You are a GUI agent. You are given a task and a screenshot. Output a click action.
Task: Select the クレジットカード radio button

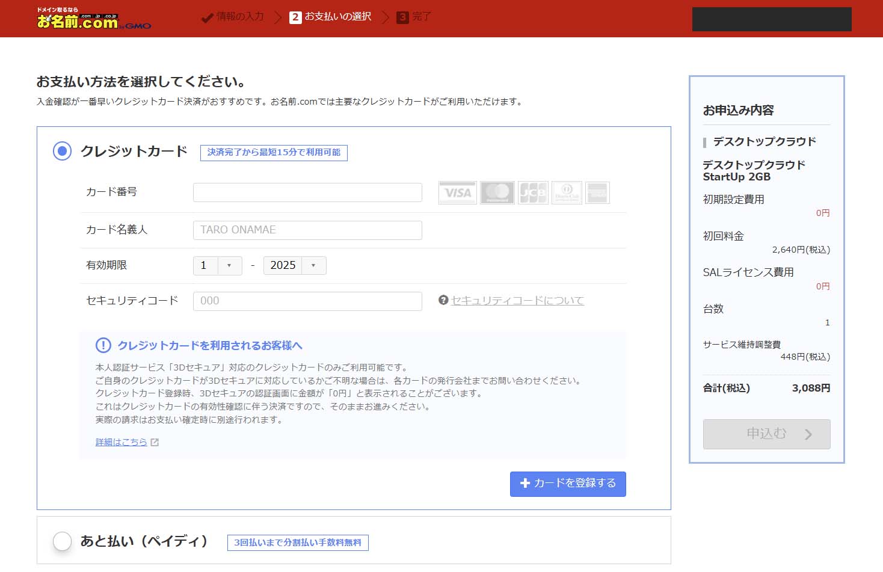coord(62,151)
